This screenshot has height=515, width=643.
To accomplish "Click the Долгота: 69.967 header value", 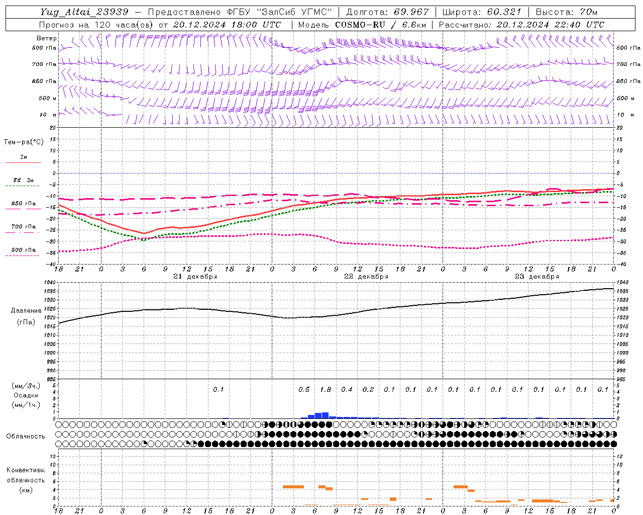I will pos(388,12).
